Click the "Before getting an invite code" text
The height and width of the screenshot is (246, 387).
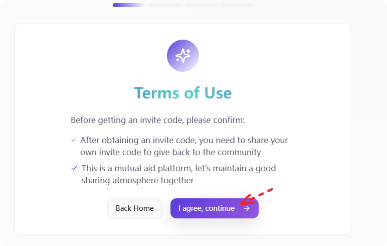click(x=157, y=120)
